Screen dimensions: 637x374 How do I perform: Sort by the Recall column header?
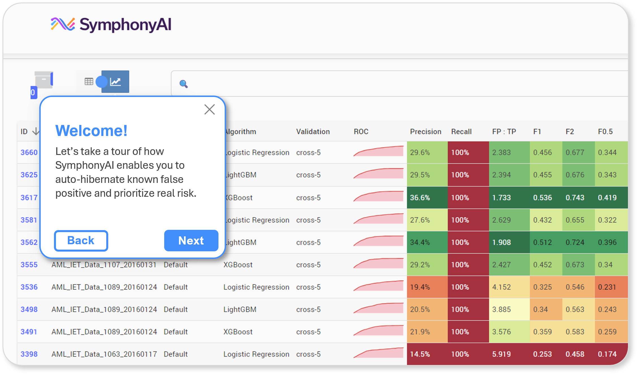(461, 131)
